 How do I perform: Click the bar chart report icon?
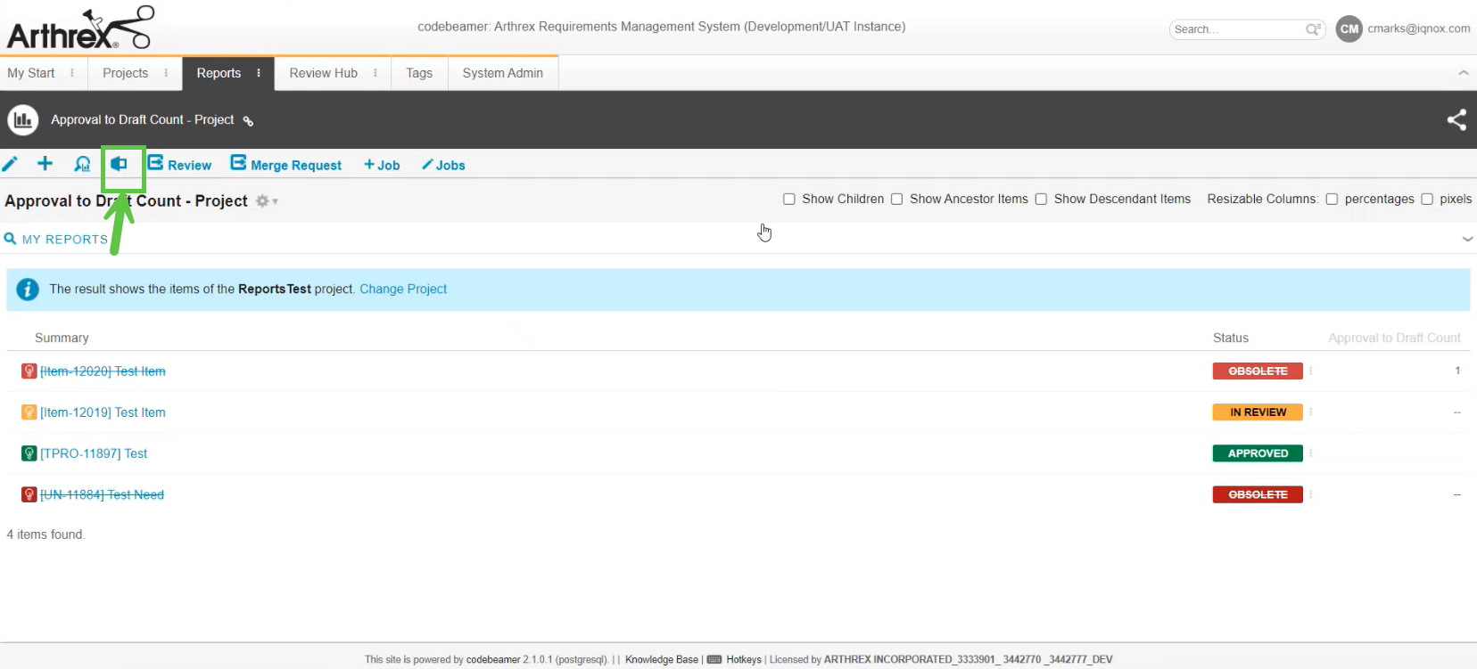pos(23,120)
